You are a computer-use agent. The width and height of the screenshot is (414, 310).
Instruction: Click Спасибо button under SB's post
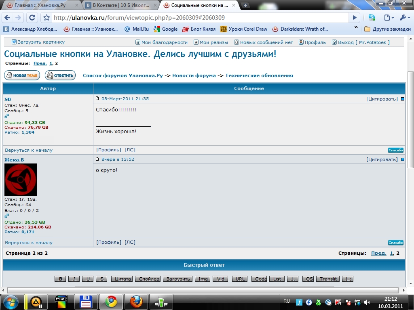(x=395, y=150)
